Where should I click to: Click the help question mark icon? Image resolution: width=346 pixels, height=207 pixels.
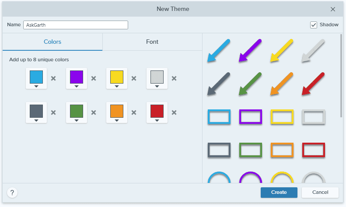pos(12,193)
